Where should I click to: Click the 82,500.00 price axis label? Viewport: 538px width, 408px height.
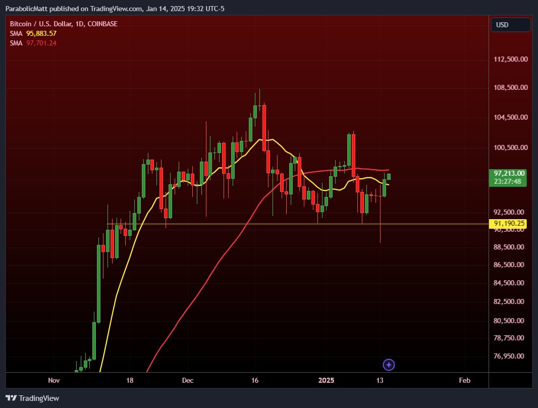click(509, 301)
